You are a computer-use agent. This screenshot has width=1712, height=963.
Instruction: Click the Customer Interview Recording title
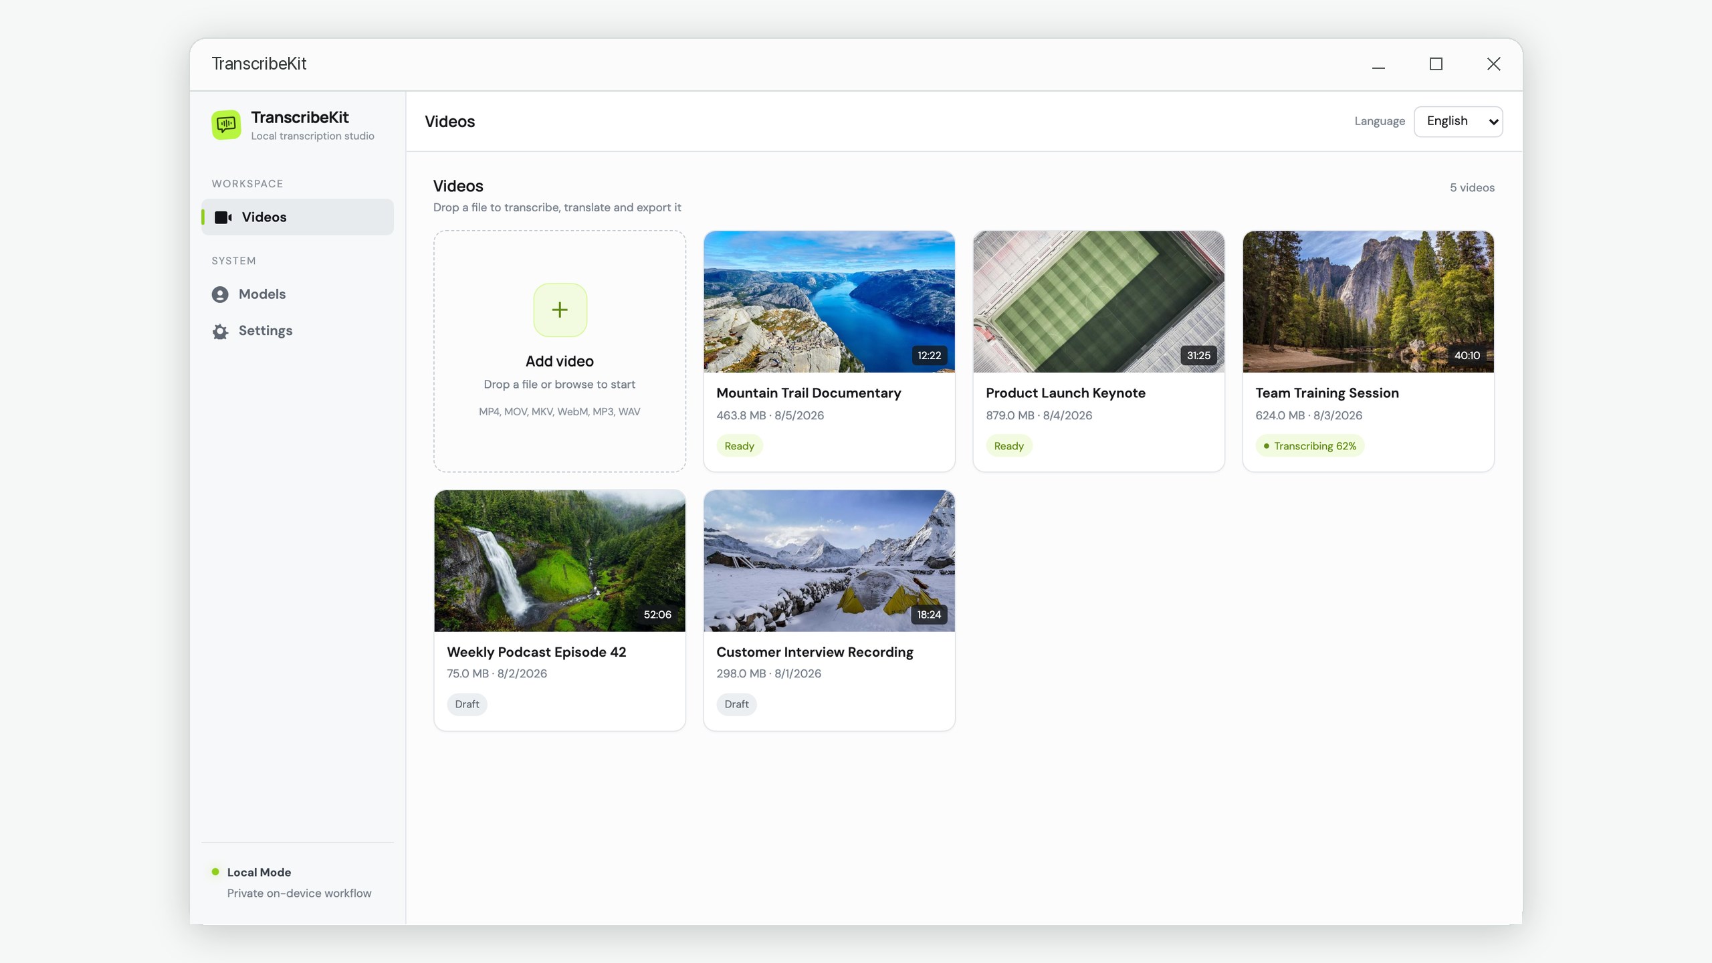815,652
